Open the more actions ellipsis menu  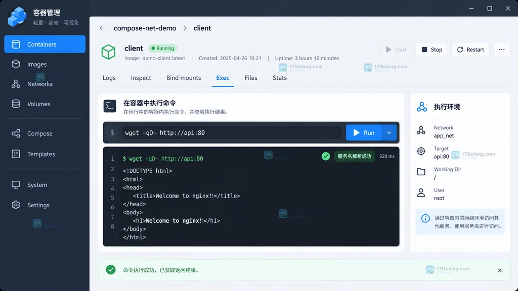coord(502,50)
